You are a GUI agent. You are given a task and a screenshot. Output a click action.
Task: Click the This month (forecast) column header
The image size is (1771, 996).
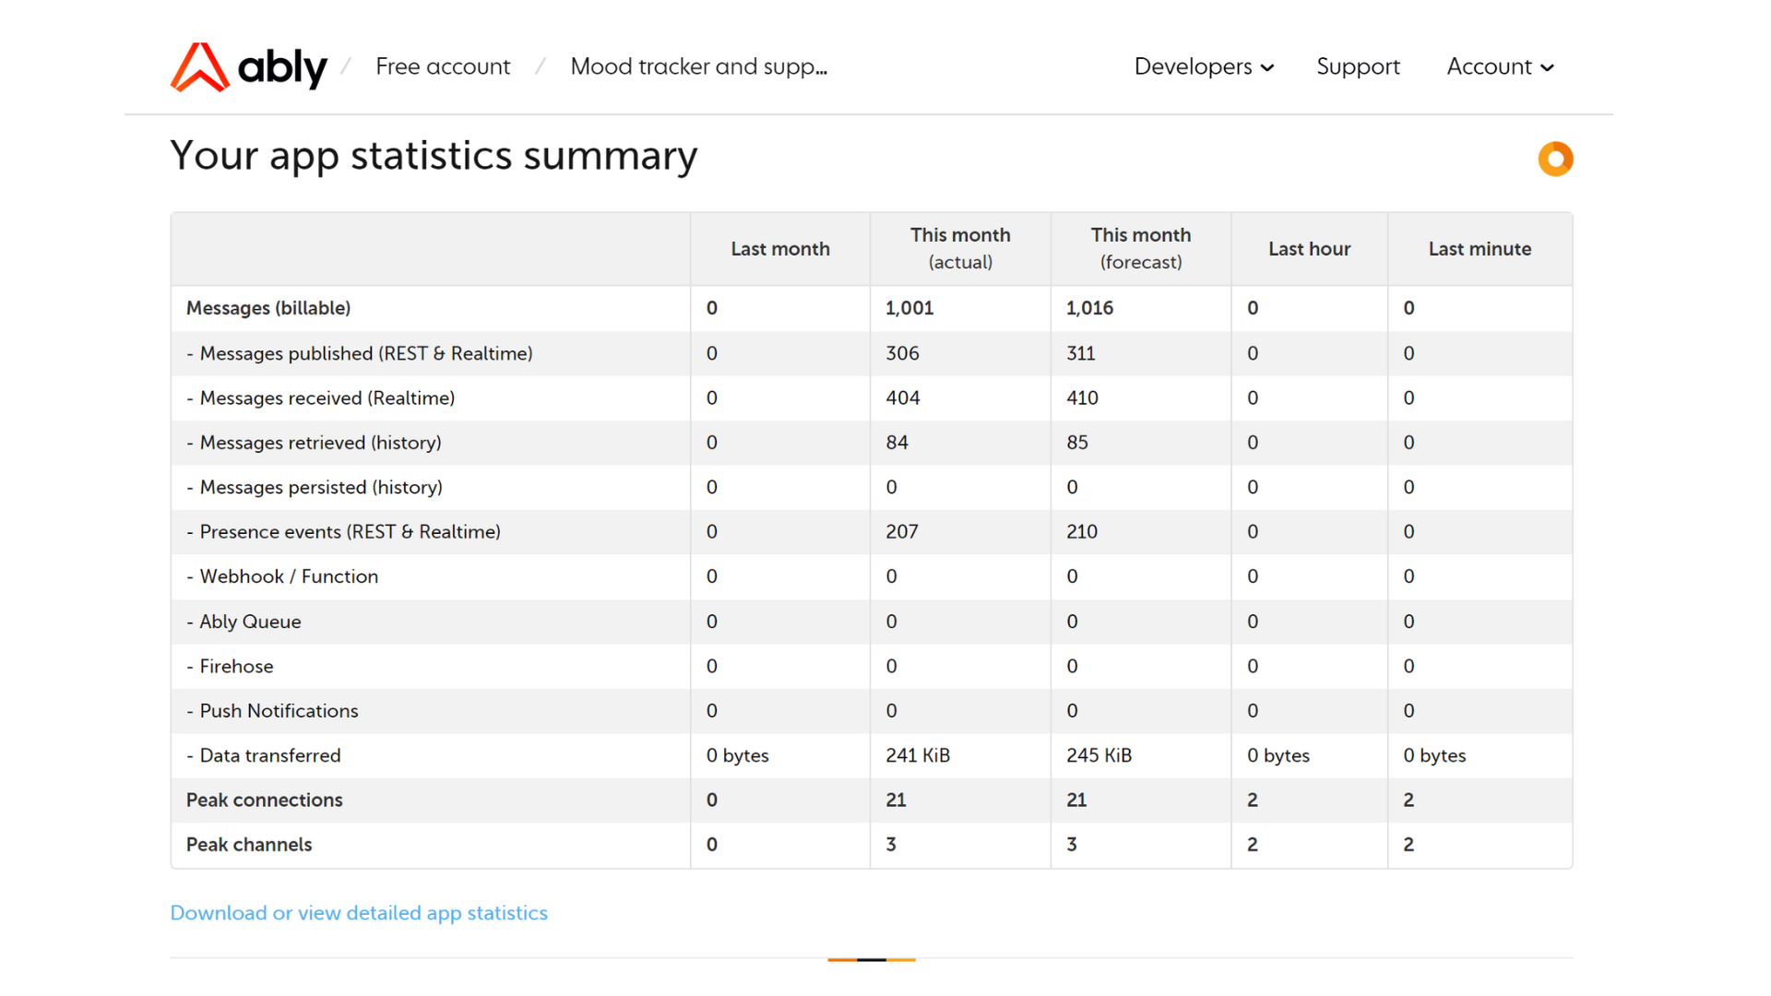[x=1140, y=248]
